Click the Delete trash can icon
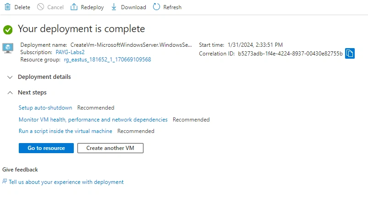Viewport: 368px width, 199px height. [x=7, y=7]
